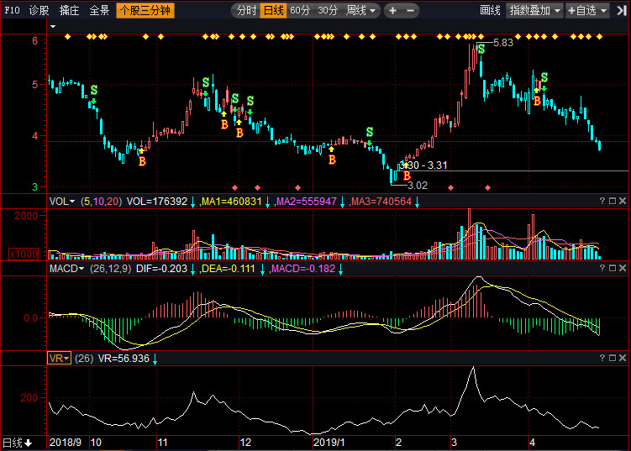The image size is (631, 451).
Task: Open the 周线 period dropdown
Action: 362,11
